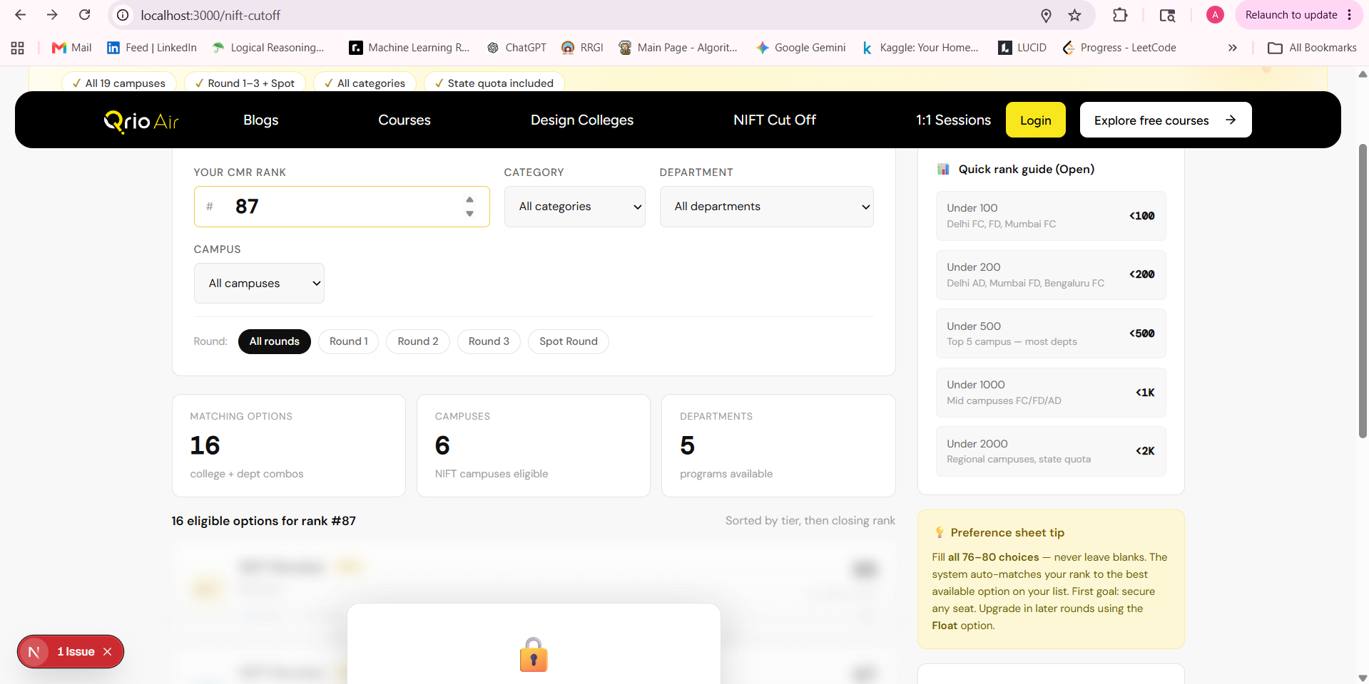Open location permission icon in address bar

pos(1046,15)
